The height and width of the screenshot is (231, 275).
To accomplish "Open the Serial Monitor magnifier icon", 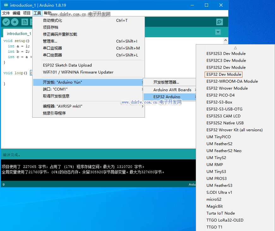I will [x=219, y=22].
